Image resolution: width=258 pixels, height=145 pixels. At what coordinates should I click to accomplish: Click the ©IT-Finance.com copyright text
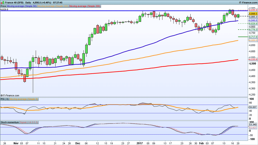click(10, 95)
